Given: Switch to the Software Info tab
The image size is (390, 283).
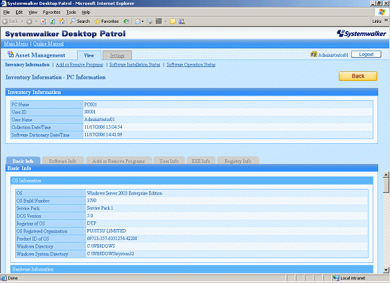Looking at the screenshot, I should (x=62, y=161).
